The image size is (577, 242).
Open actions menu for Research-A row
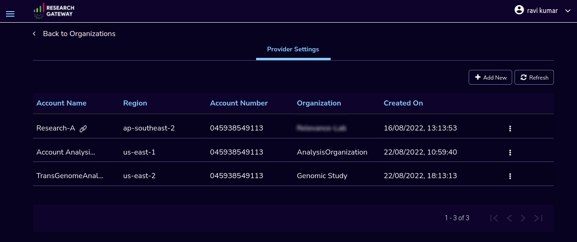coord(510,129)
